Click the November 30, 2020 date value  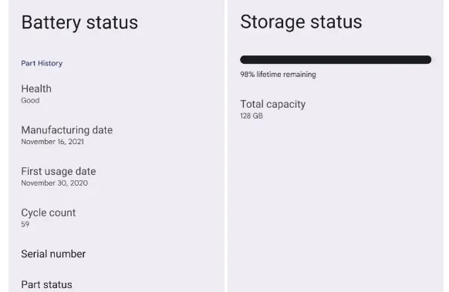[x=55, y=183]
